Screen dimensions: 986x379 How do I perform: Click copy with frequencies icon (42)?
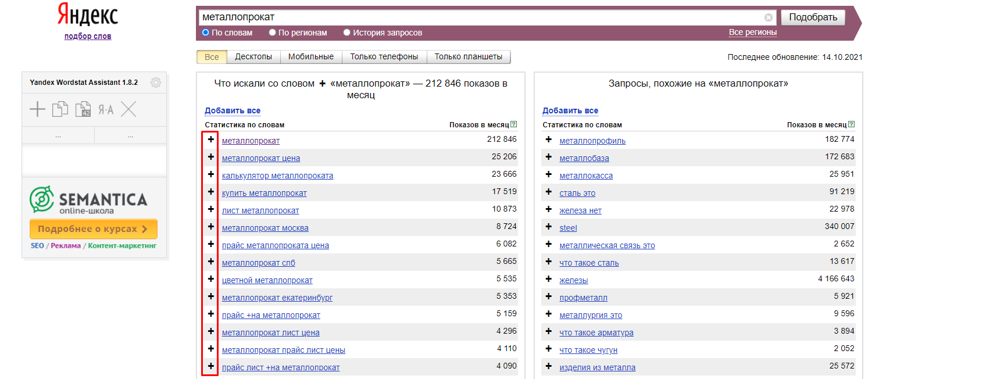click(x=83, y=109)
